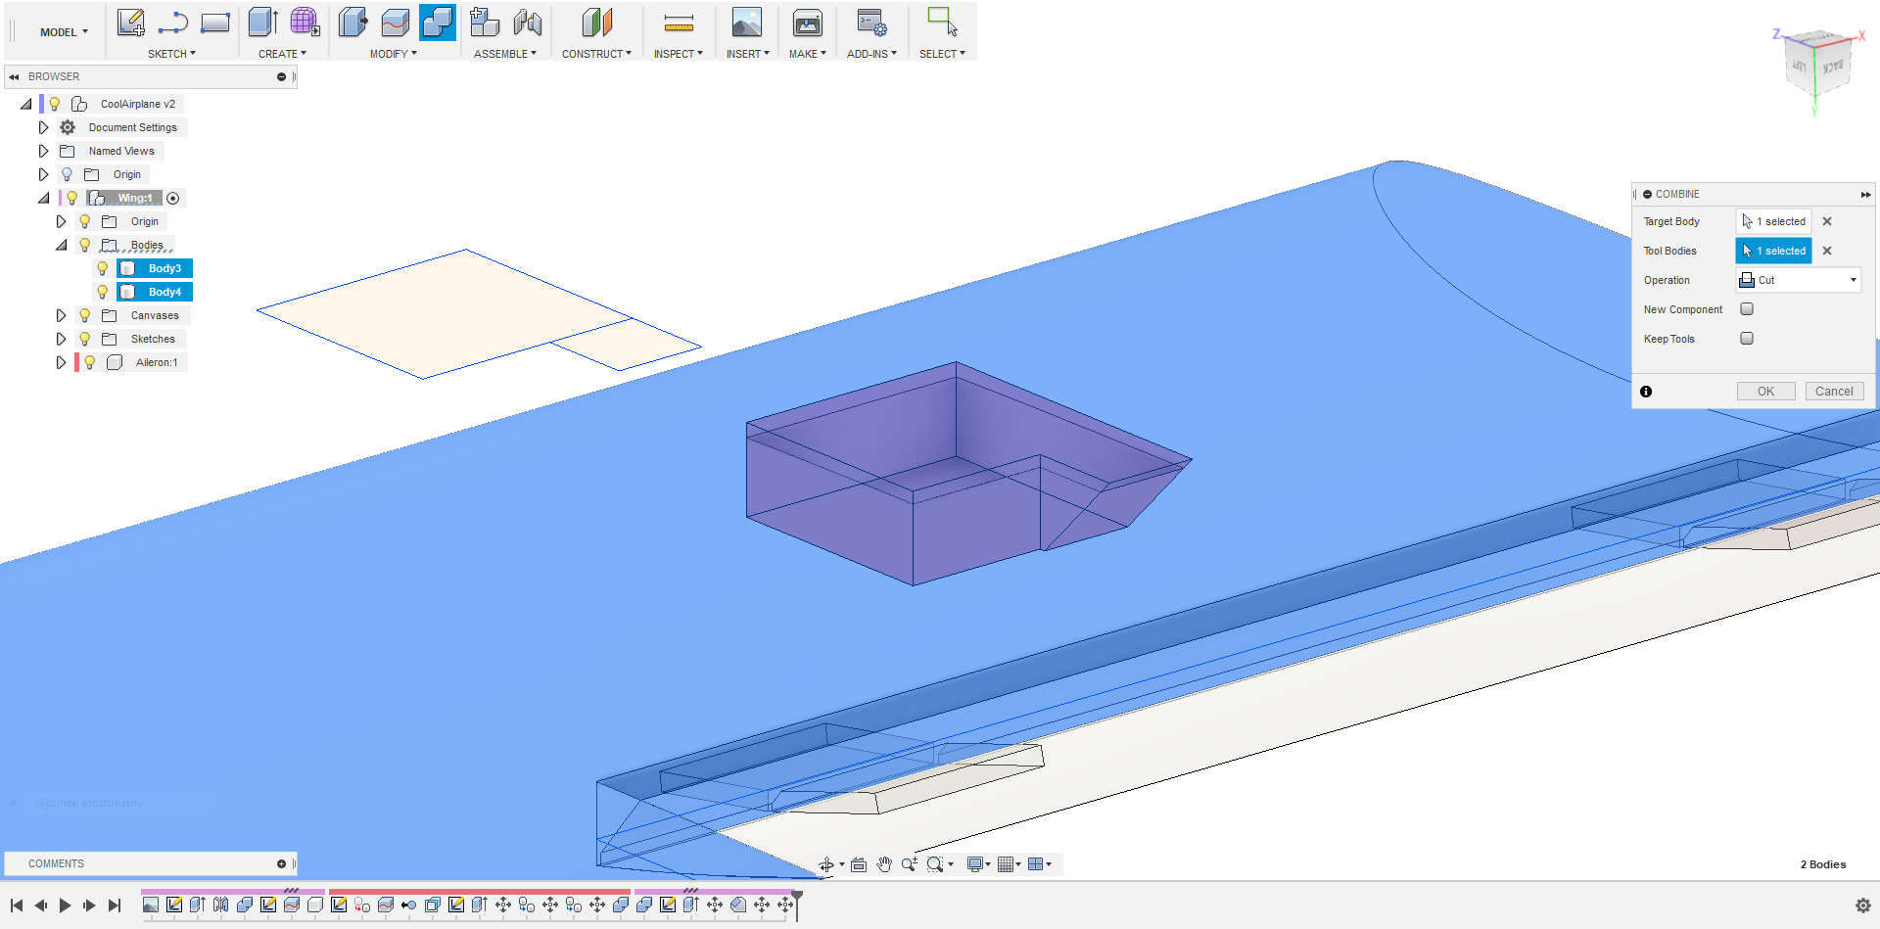
Task: Collapse the Wing:1 component node
Action: pos(43,198)
